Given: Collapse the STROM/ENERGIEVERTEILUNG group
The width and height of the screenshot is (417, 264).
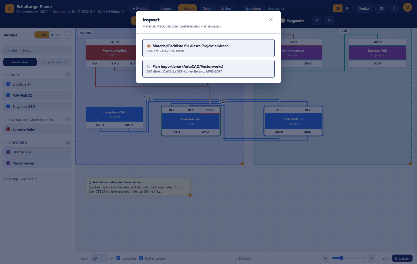Looking at the screenshot, I should (5, 120).
